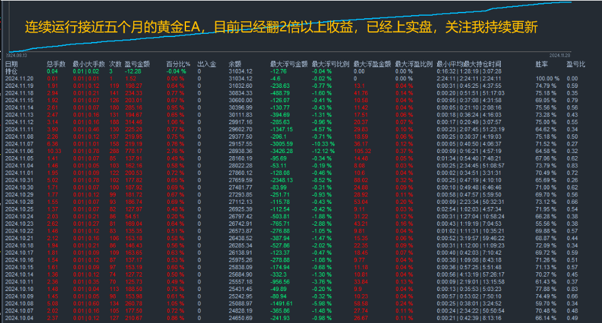Click holding time 0:00:20 | 0:51:51 | 51:17:03
This screenshot has width=602, height=323.
point(471,93)
